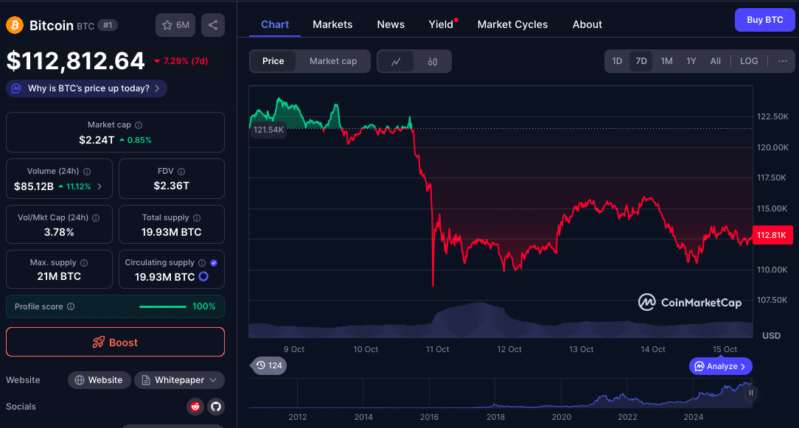Click the volume histogram area

tap(500, 320)
